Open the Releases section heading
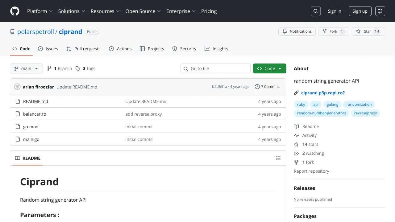This screenshot has height=222, width=395. (304, 188)
